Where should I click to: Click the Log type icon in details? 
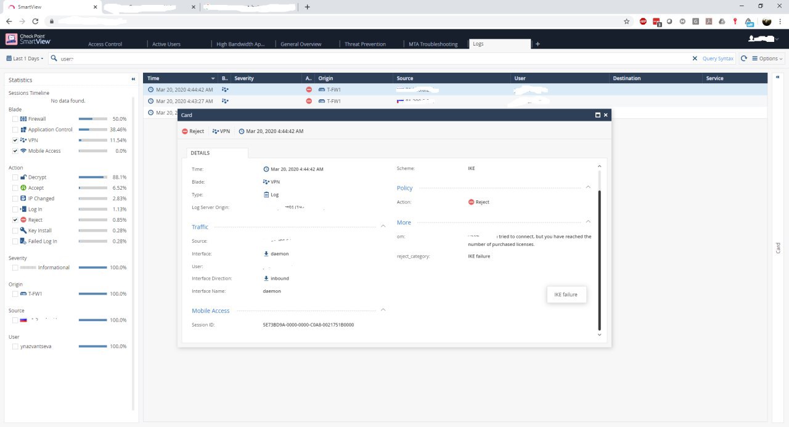click(x=266, y=195)
